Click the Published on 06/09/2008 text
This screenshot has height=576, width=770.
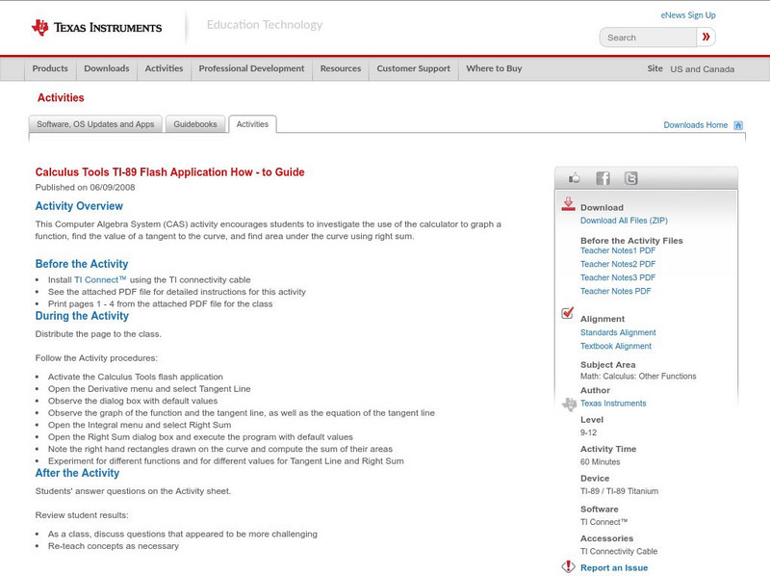85,187
